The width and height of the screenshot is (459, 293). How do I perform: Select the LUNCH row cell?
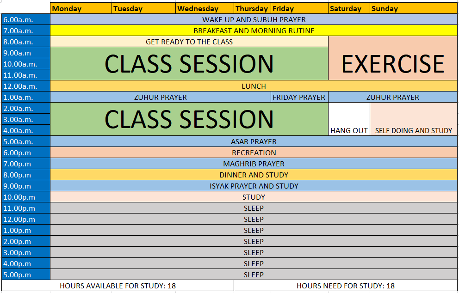[254, 86]
